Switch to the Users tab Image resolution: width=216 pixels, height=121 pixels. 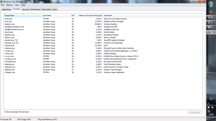(x=55, y=9)
